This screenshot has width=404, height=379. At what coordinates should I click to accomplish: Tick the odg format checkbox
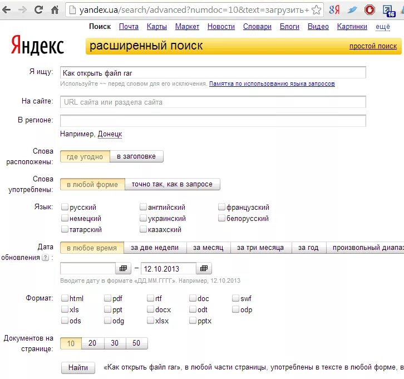point(107,321)
